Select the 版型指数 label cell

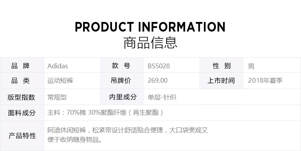(x=22, y=97)
